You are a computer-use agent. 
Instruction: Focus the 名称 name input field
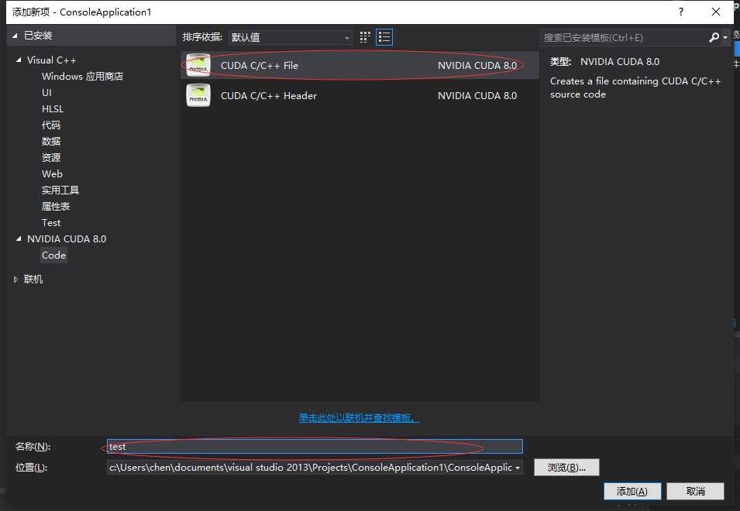(x=315, y=447)
